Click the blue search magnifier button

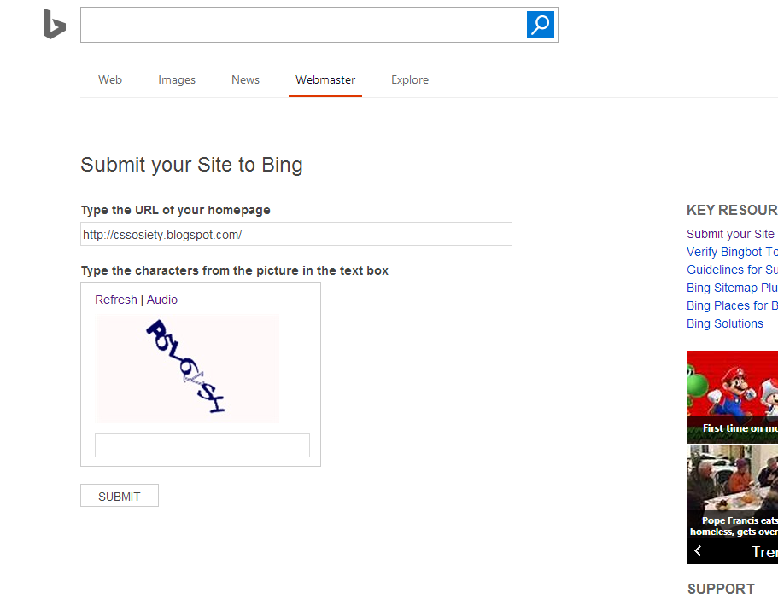540,25
